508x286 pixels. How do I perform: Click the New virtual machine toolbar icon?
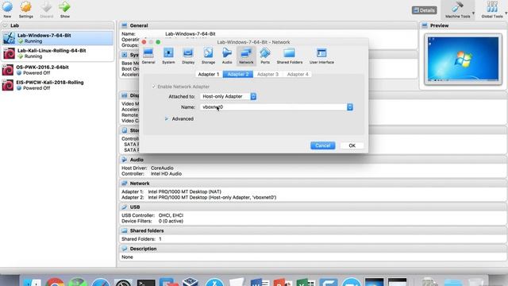click(x=7, y=6)
